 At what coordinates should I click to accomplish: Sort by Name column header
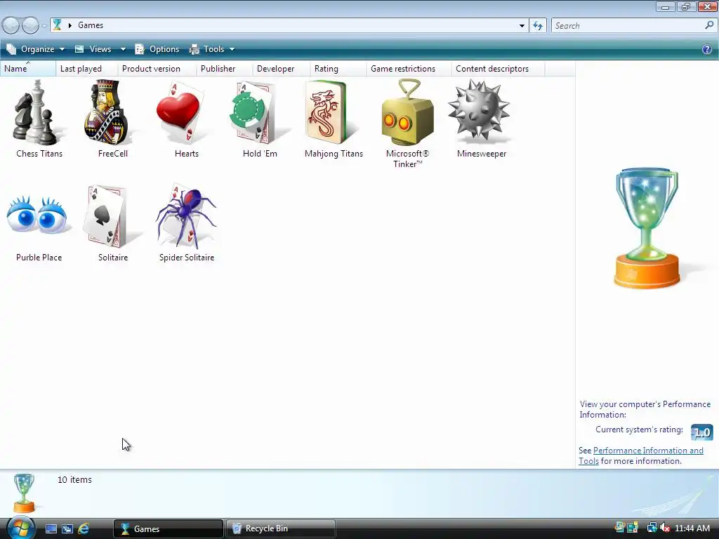[x=27, y=69]
